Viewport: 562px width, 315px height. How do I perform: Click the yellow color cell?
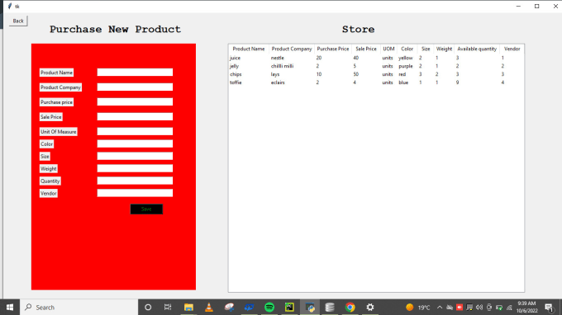pyautogui.click(x=406, y=58)
